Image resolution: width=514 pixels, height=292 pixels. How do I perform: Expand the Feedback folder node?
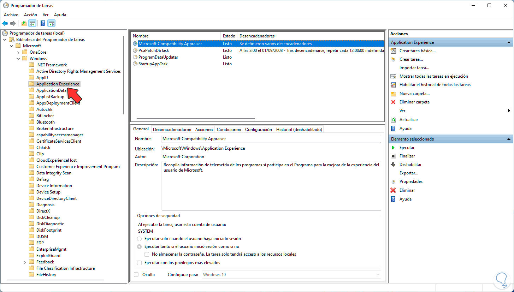click(x=25, y=262)
